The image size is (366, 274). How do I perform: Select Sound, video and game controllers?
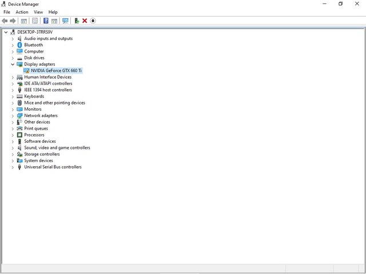(x=57, y=148)
